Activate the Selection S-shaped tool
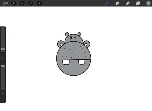Screen dimensions: 152x111 [x=31, y=3]
